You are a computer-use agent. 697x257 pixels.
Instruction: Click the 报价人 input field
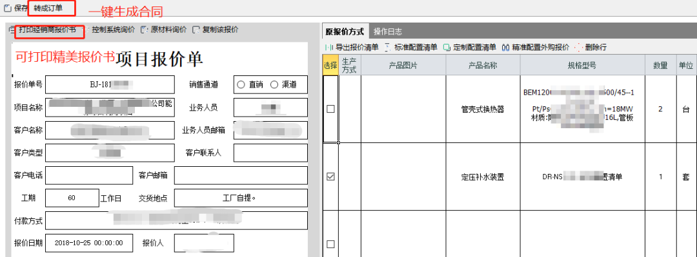point(204,243)
